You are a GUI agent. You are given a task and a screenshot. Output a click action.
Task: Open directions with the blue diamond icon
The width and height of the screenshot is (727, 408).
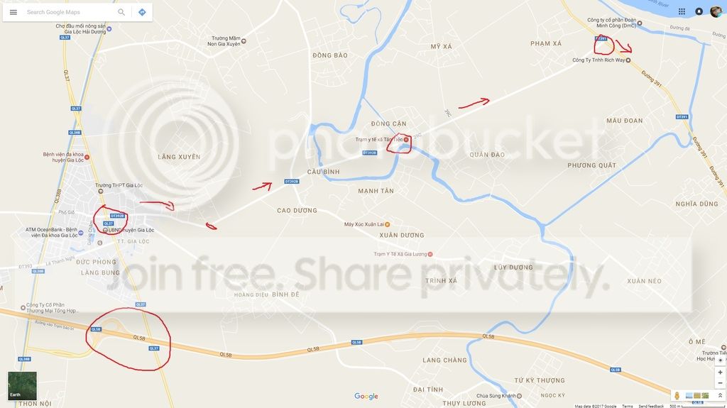(142, 12)
